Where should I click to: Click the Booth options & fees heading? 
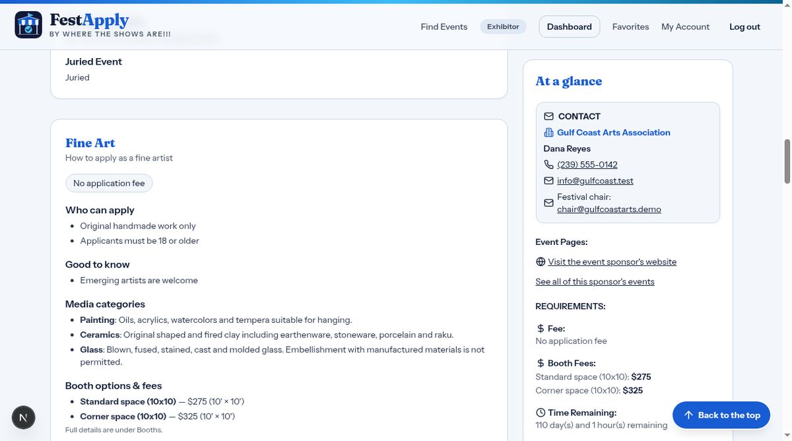click(x=114, y=386)
